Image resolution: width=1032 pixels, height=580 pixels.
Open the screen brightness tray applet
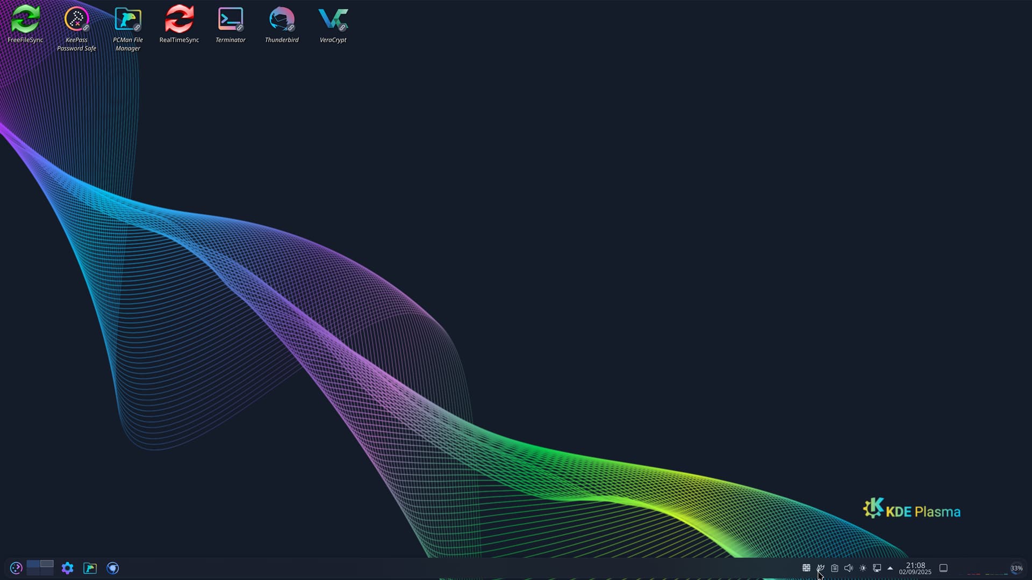point(863,568)
